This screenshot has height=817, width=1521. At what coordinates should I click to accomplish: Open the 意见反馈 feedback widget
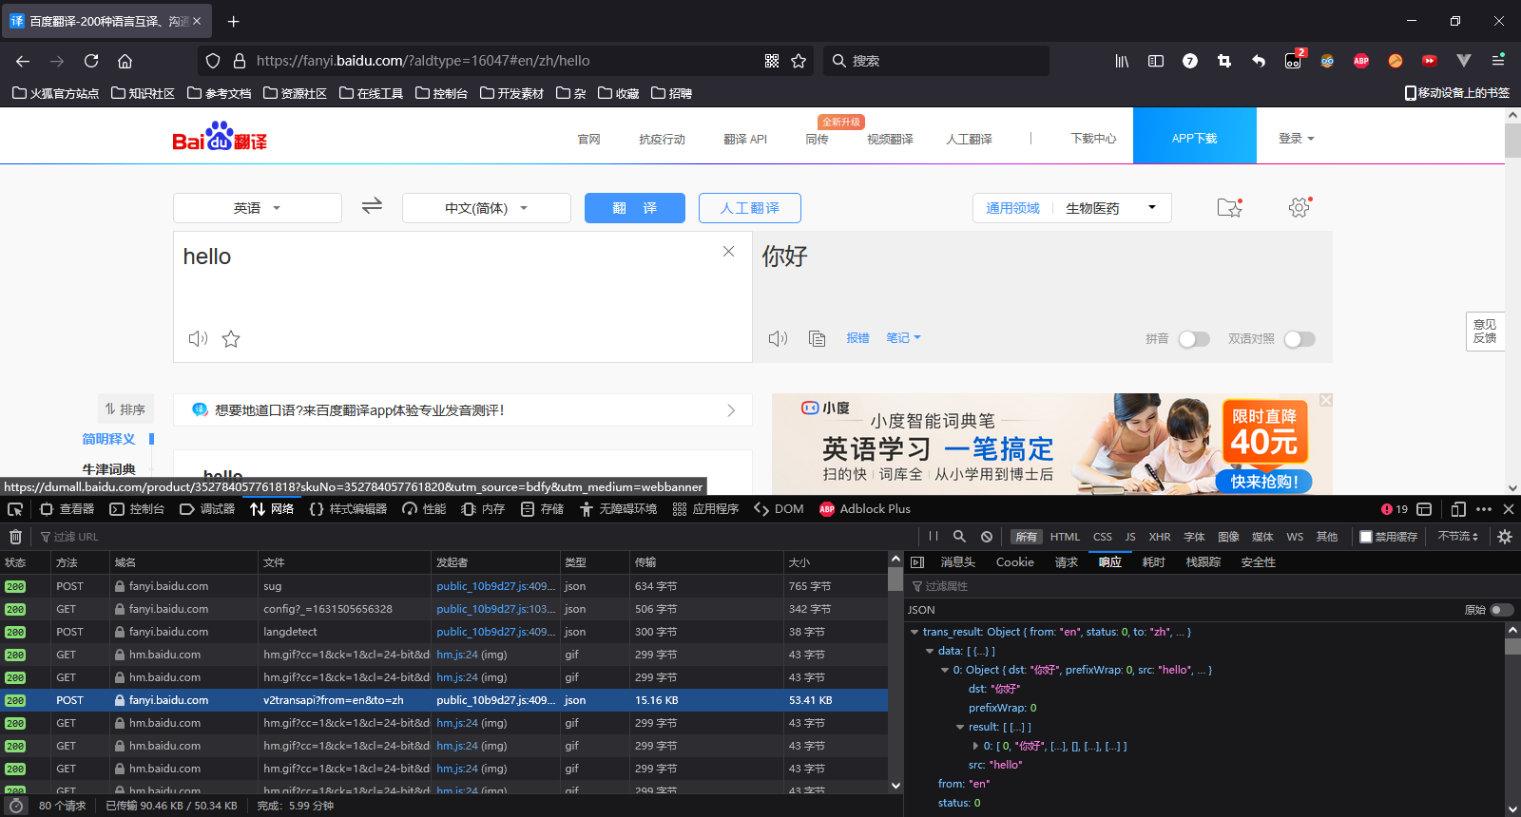(1485, 332)
